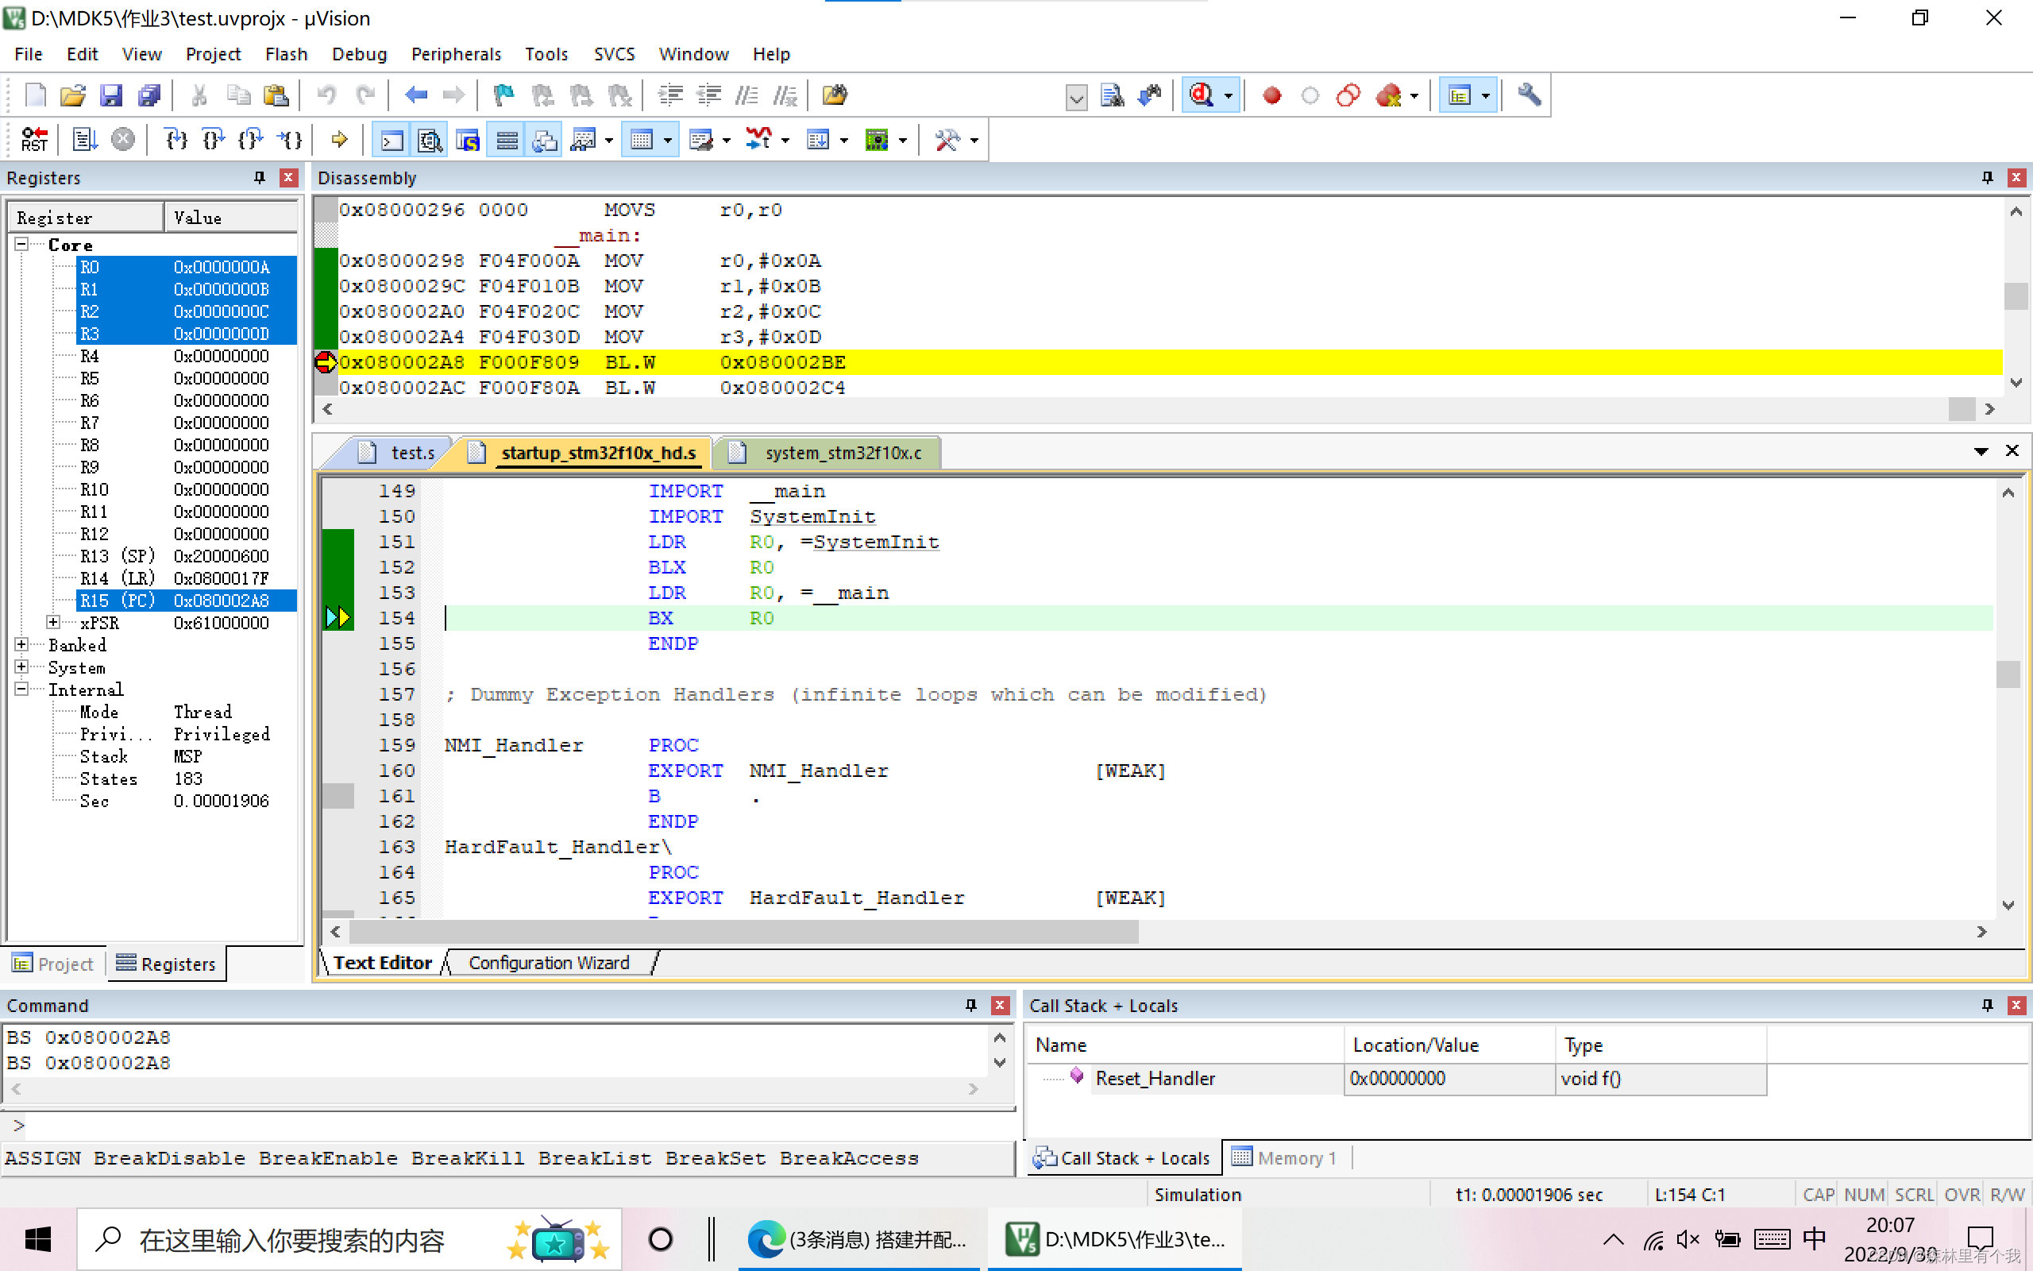The height and width of the screenshot is (1271, 2033).
Task: Click the Run icon
Action: point(84,140)
